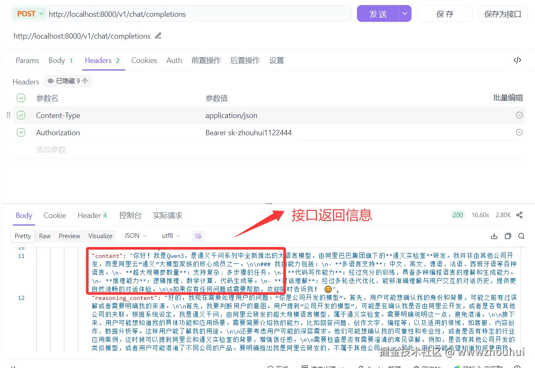The width and height of the screenshot is (535, 368).
Task: Select the Visualize view mode
Action: pyautogui.click(x=100, y=236)
